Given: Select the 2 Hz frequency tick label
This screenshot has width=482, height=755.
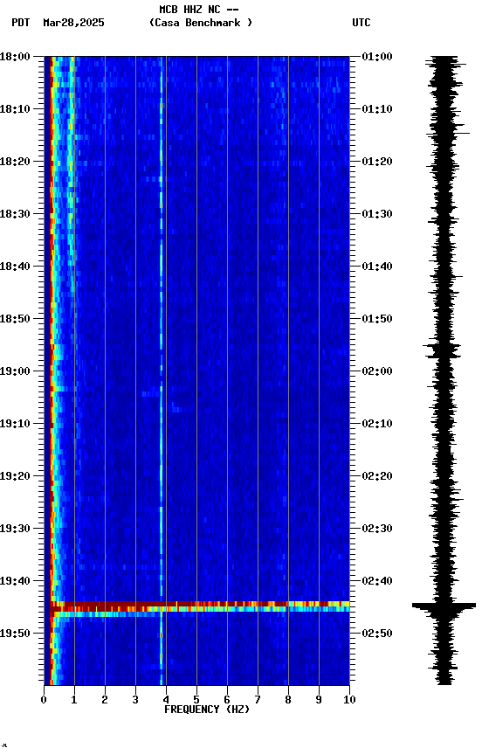Looking at the screenshot, I should 105,700.
